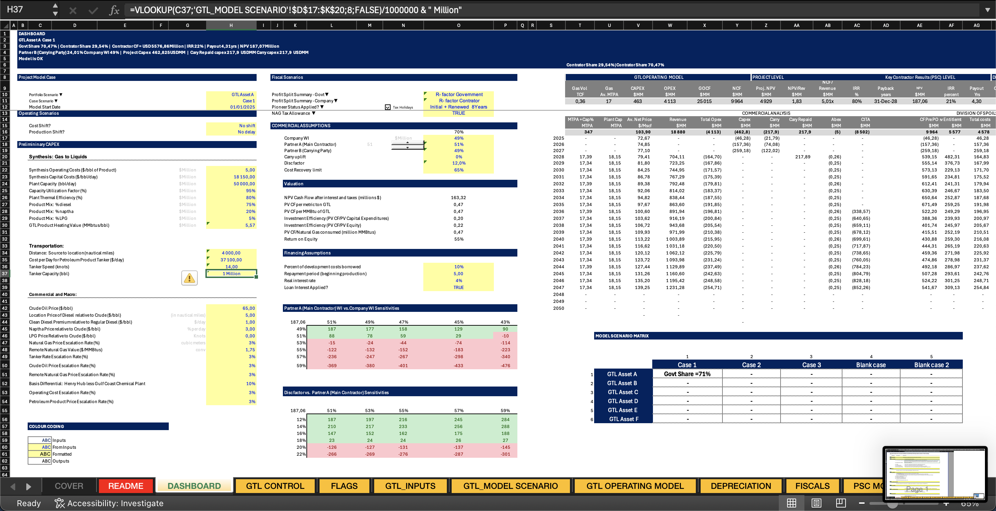Open Case Scenario dropdown arrow
The image size is (996, 511).
[x=56, y=101]
